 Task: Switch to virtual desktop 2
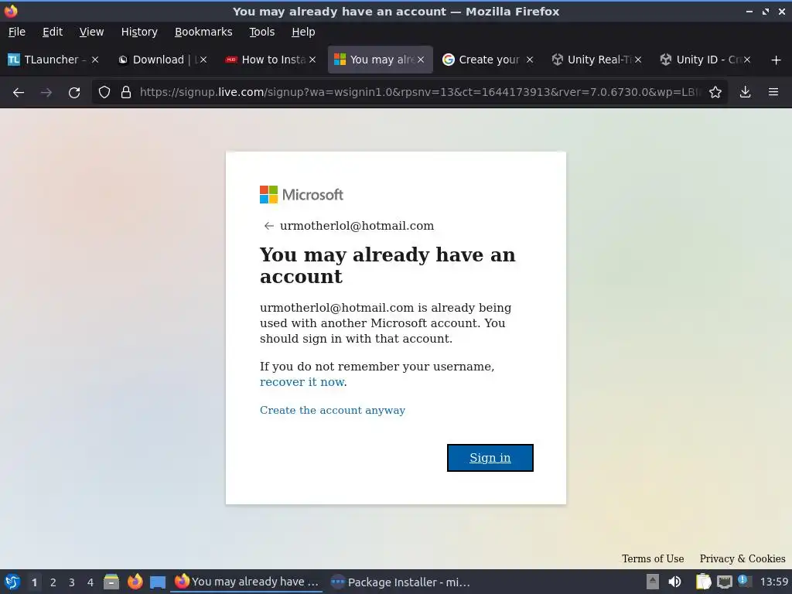point(53,582)
